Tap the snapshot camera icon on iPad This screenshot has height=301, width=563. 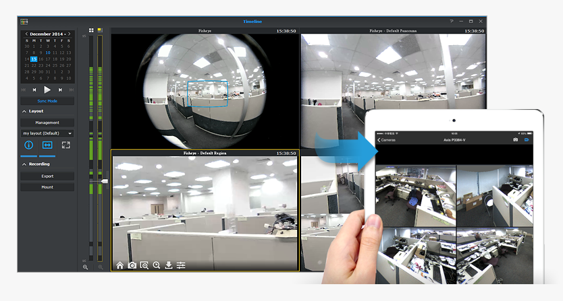coord(516,140)
